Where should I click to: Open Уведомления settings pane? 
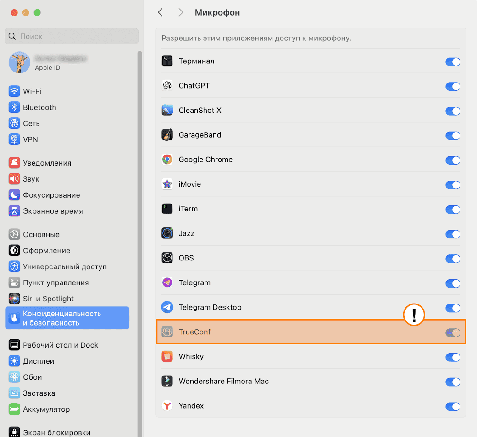(x=67, y=163)
